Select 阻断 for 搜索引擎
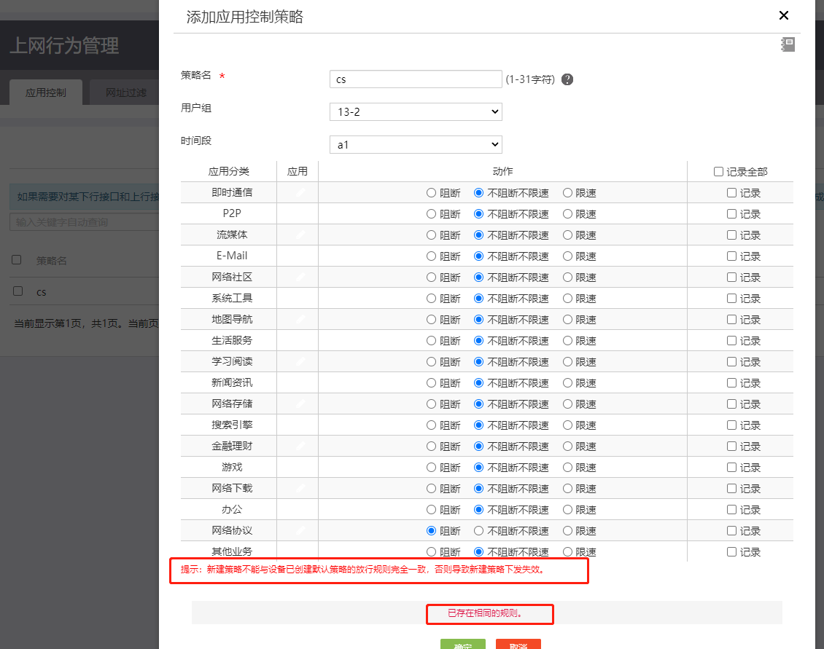 coord(432,425)
